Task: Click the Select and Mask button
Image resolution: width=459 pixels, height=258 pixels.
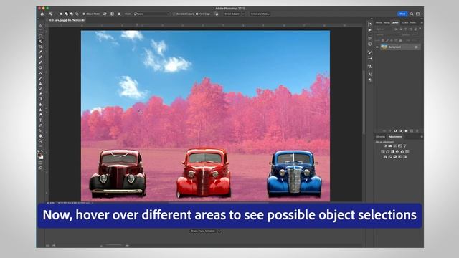Action: point(260,14)
